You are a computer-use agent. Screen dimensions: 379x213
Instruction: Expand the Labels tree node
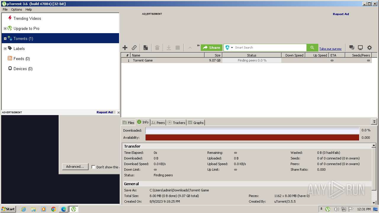coord(5,49)
